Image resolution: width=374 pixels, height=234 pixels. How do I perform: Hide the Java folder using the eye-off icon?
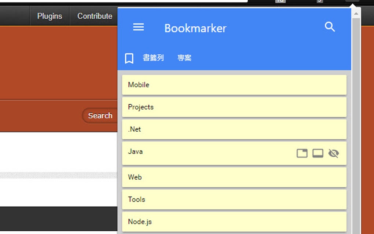coord(334,153)
